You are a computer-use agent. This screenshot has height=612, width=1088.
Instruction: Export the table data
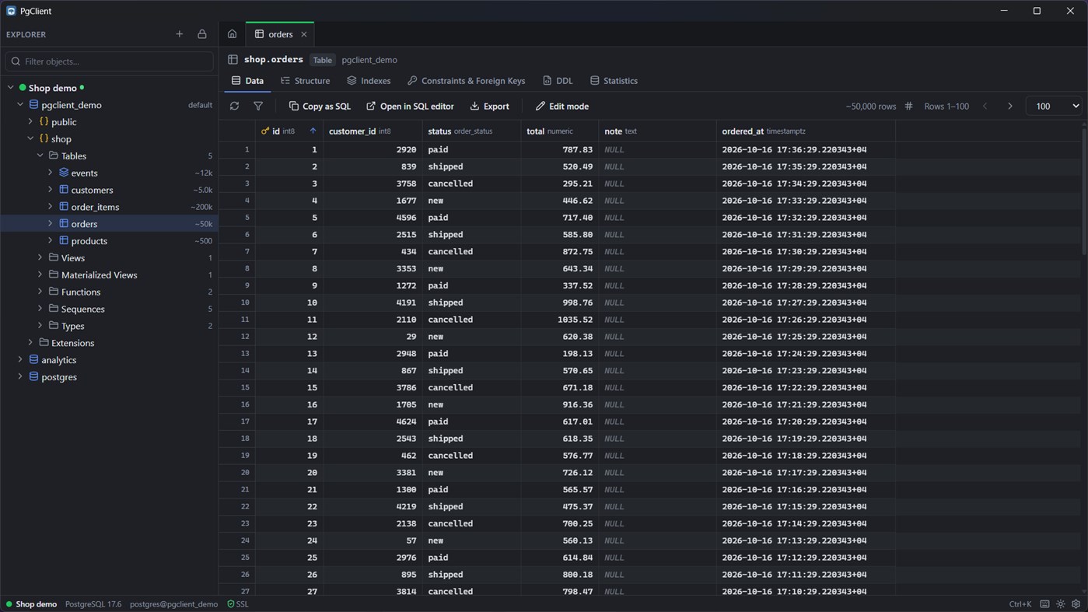coord(489,106)
